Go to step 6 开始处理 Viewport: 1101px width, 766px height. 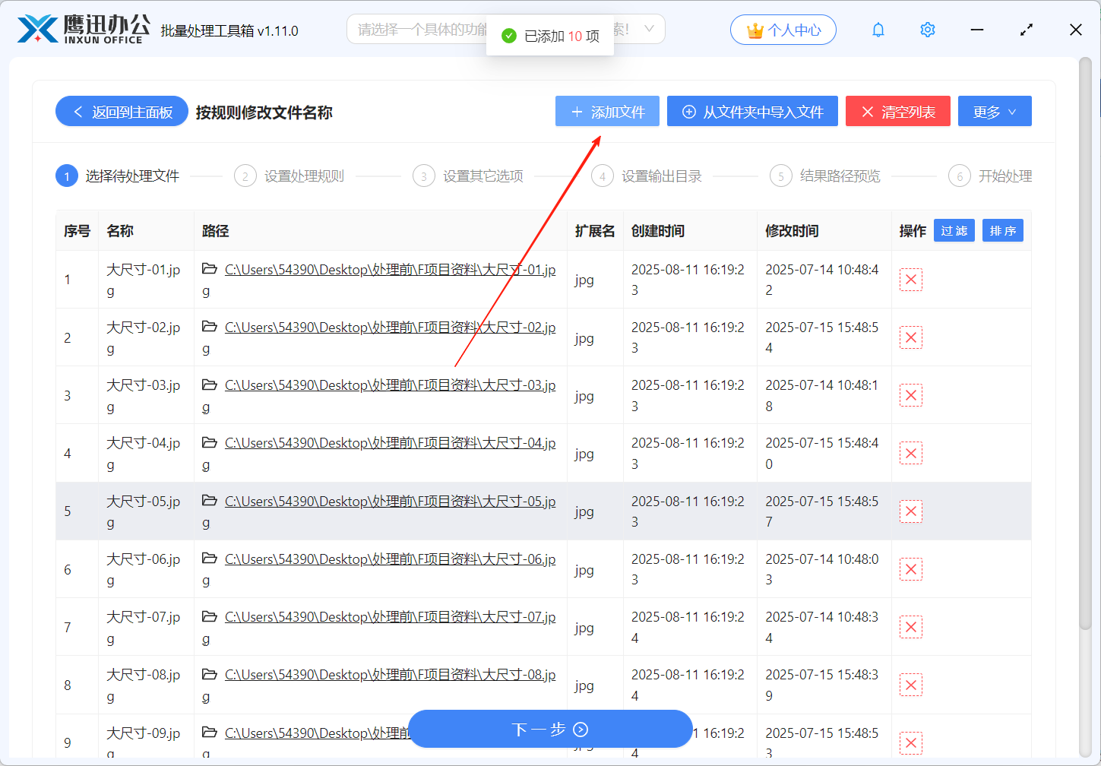coord(990,176)
